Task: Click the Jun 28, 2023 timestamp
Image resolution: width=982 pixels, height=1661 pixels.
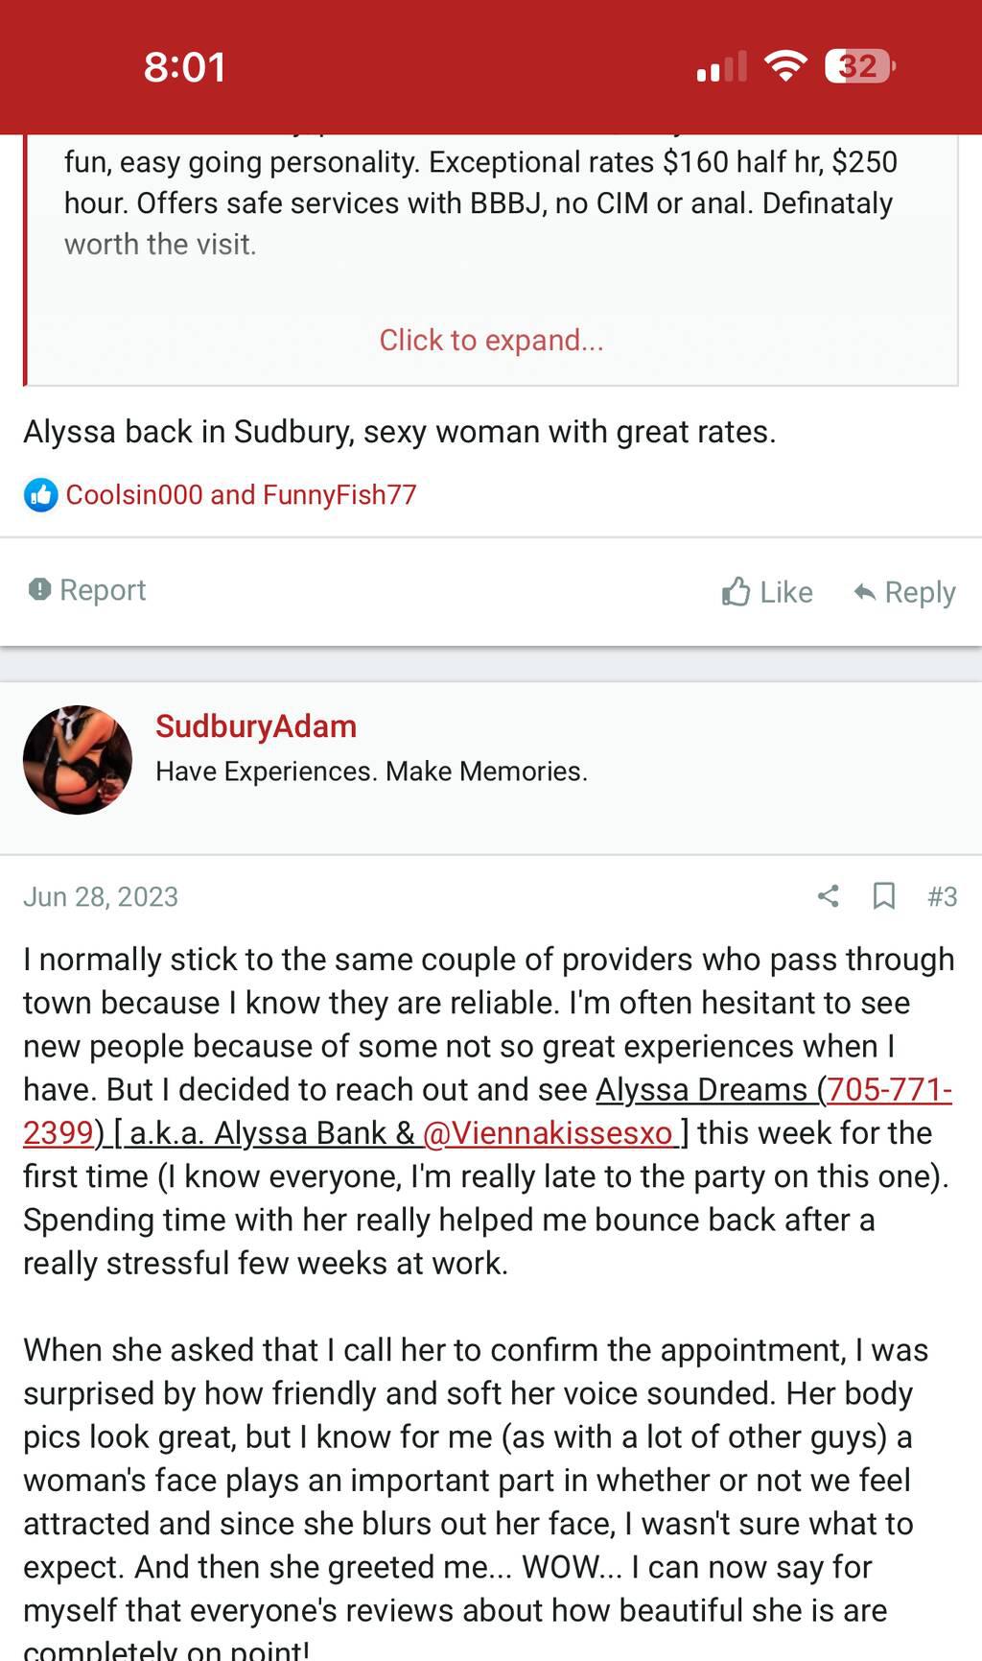Action: 101,896
